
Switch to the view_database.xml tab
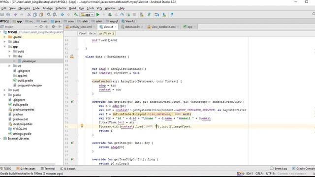(x=163, y=27)
